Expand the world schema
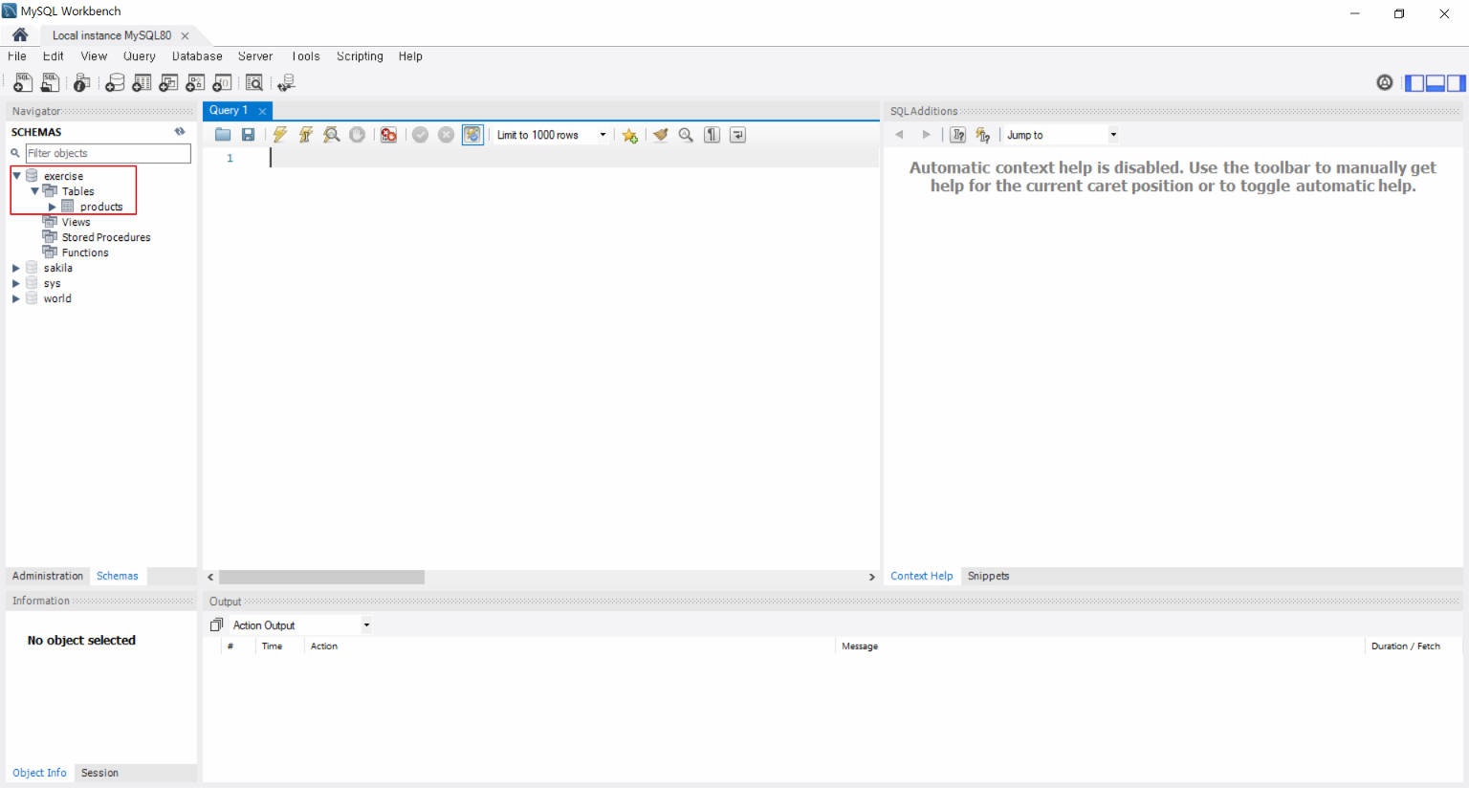The width and height of the screenshot is (1469, 788). click(15, 298)
